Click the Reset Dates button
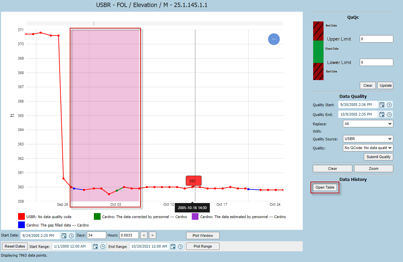403x262 pixels. 15,246
